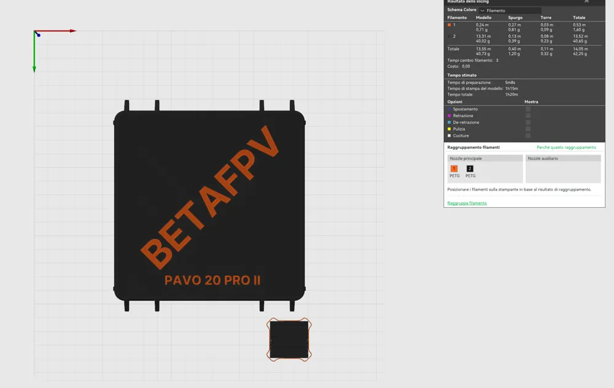Click the magenta Retrazione color indicator

[x=449, y=116]
